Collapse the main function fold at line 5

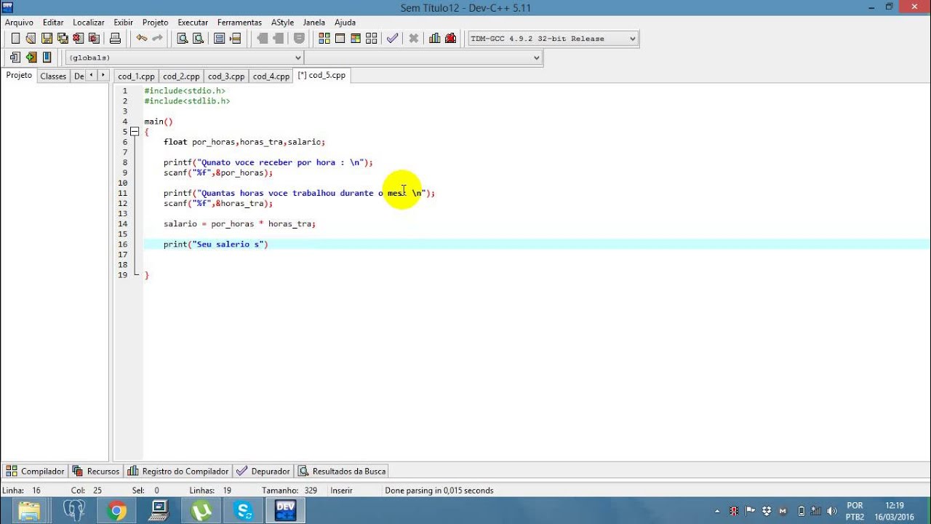[x=135, y=132]
